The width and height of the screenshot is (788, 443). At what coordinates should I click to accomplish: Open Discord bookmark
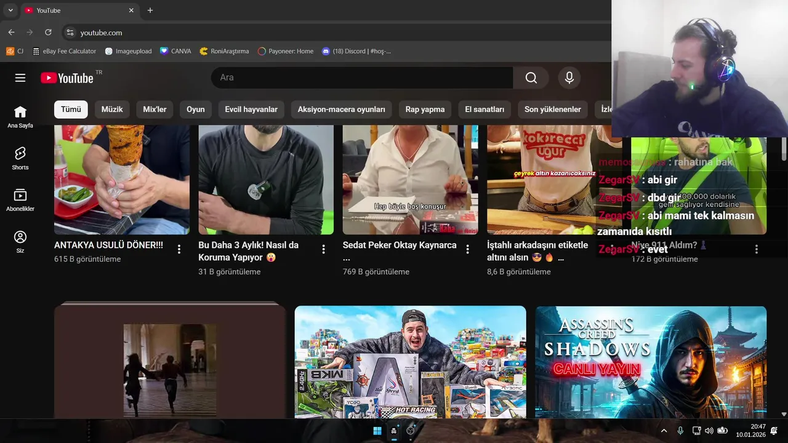(356, 51)
